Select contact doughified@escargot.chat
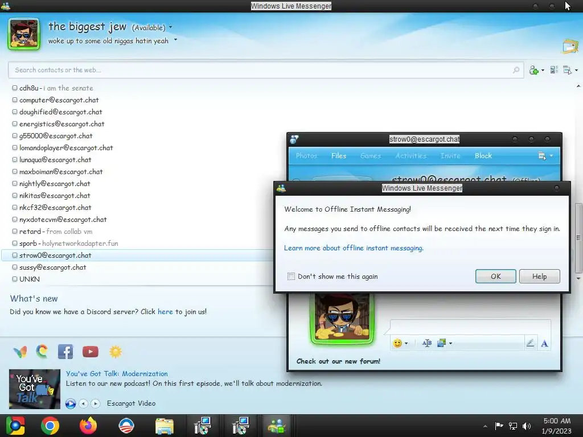 57,112
